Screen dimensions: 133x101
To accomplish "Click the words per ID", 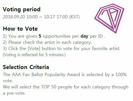I will coord(96,36).
